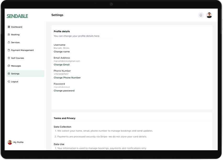
Task: Select Golf Courses in the sidebar
Action: coord(17,58)
